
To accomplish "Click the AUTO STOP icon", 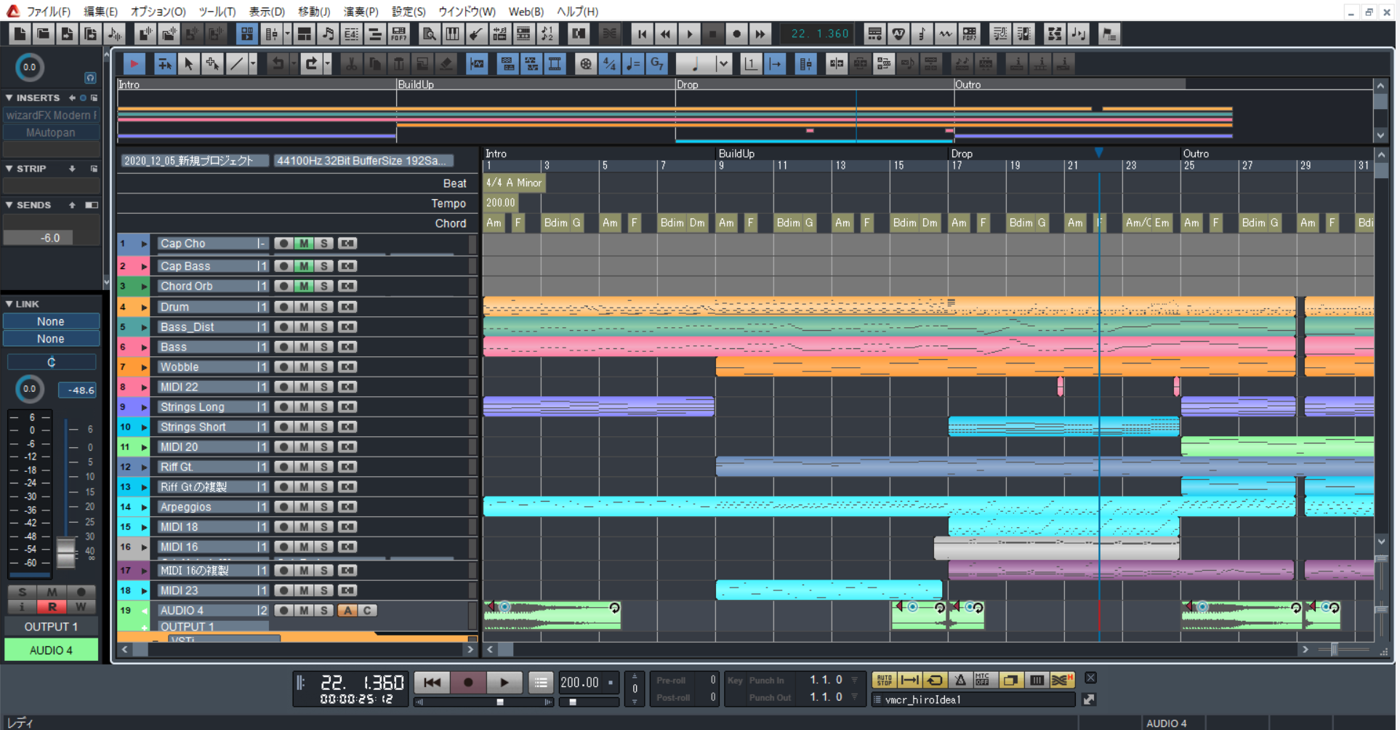I will pyautogui.click(x=884, y=681).
